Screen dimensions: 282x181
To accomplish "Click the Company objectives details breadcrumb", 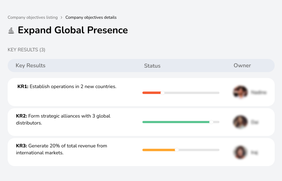I will 91,17.
